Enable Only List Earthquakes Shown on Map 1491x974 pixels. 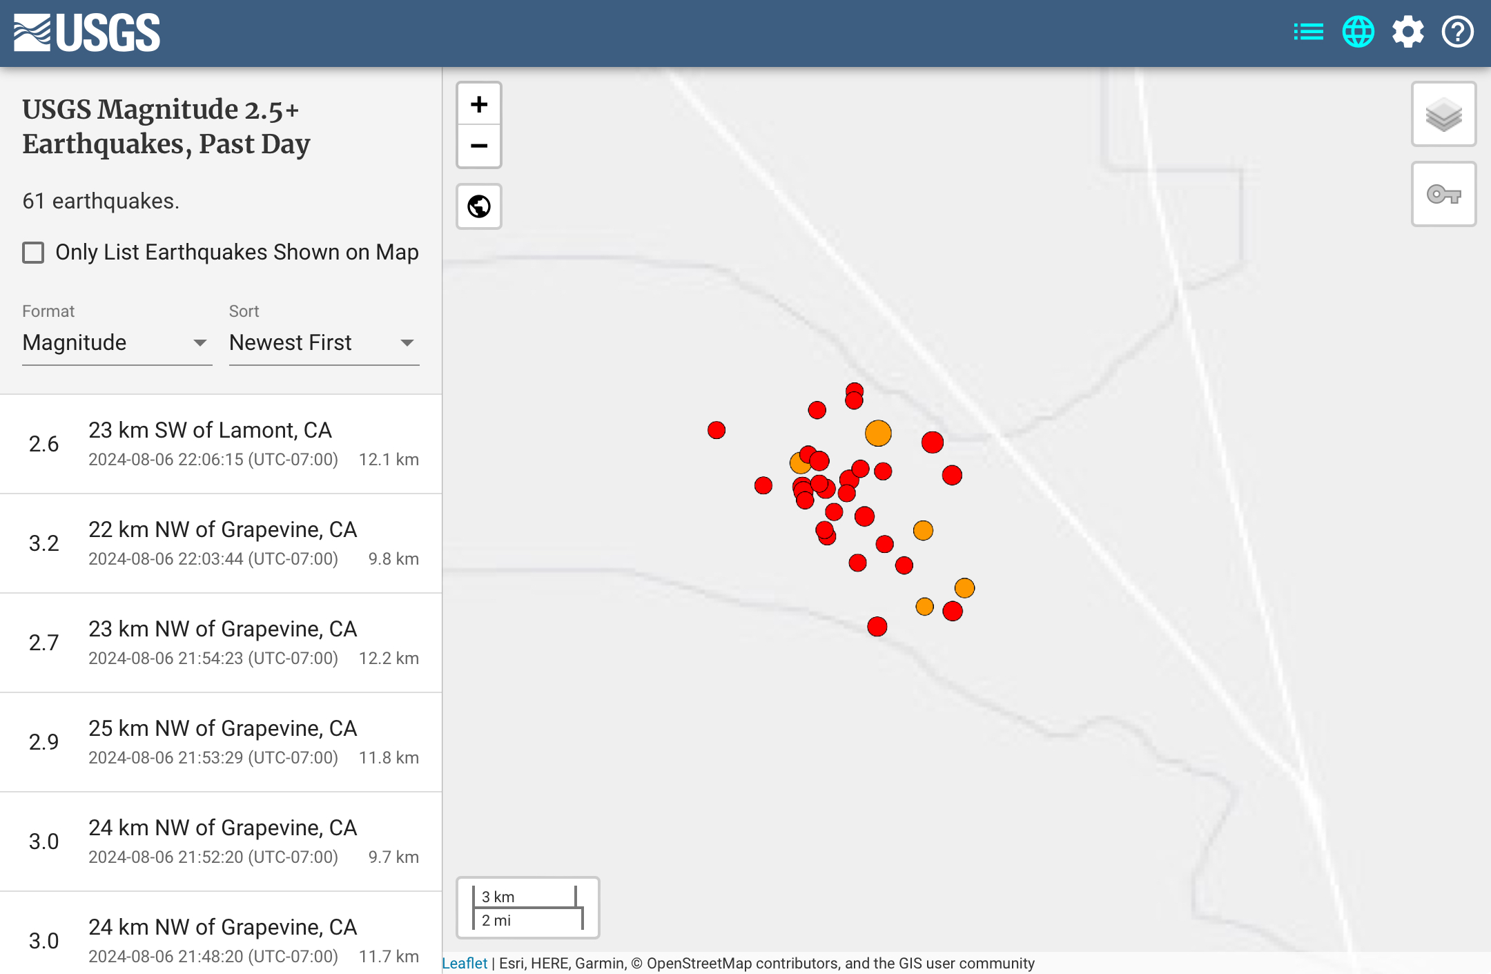(x=33, y=253)
